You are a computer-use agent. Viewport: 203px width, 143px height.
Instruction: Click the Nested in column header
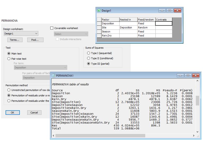click(128, 20)
